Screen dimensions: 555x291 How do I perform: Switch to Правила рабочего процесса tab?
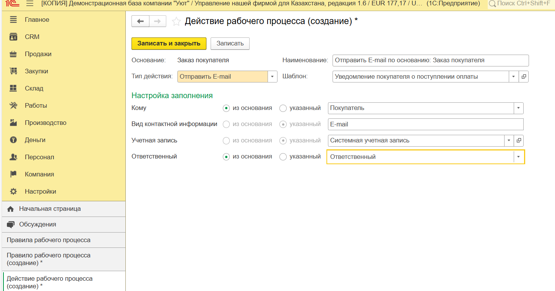tap(49, 240)
